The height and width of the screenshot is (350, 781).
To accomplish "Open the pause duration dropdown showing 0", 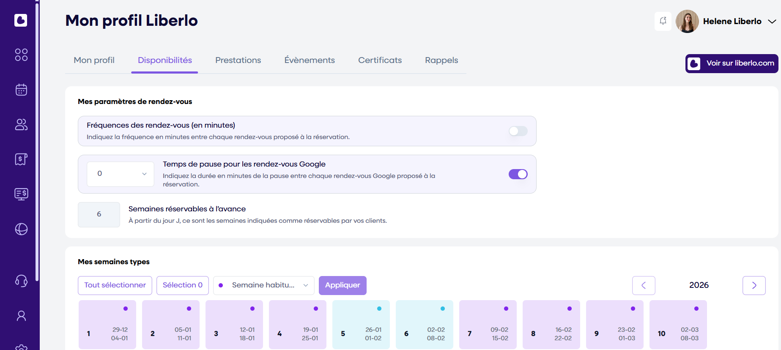I will 121,174.
